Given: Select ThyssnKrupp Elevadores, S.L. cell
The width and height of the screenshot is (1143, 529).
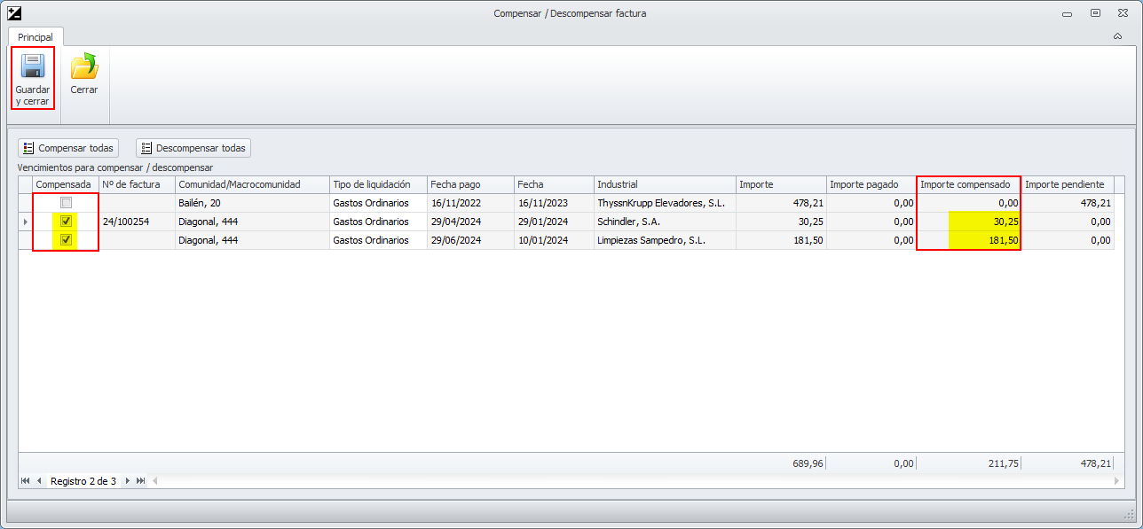Looking at the screenshot, I should point(665,203).
